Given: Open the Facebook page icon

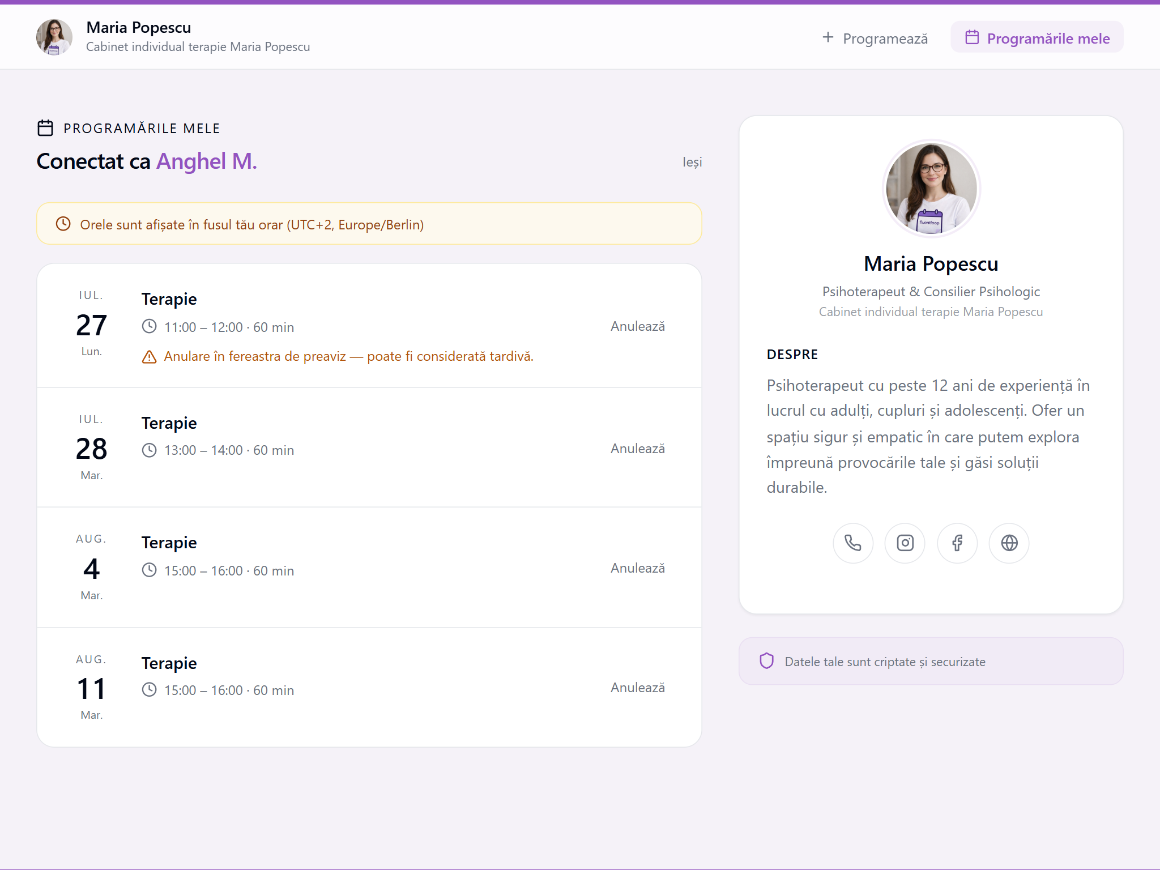Looking at the screenshot, I should (957, 543).
